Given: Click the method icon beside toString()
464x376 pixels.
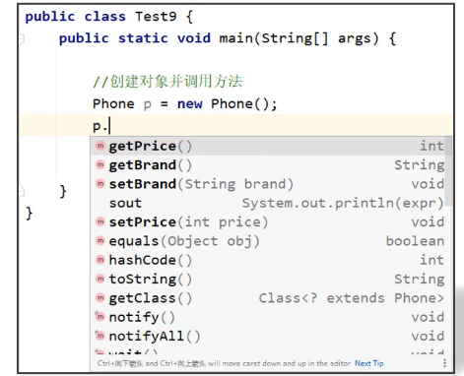Looking at the screenshot, I should coord(100,279).
